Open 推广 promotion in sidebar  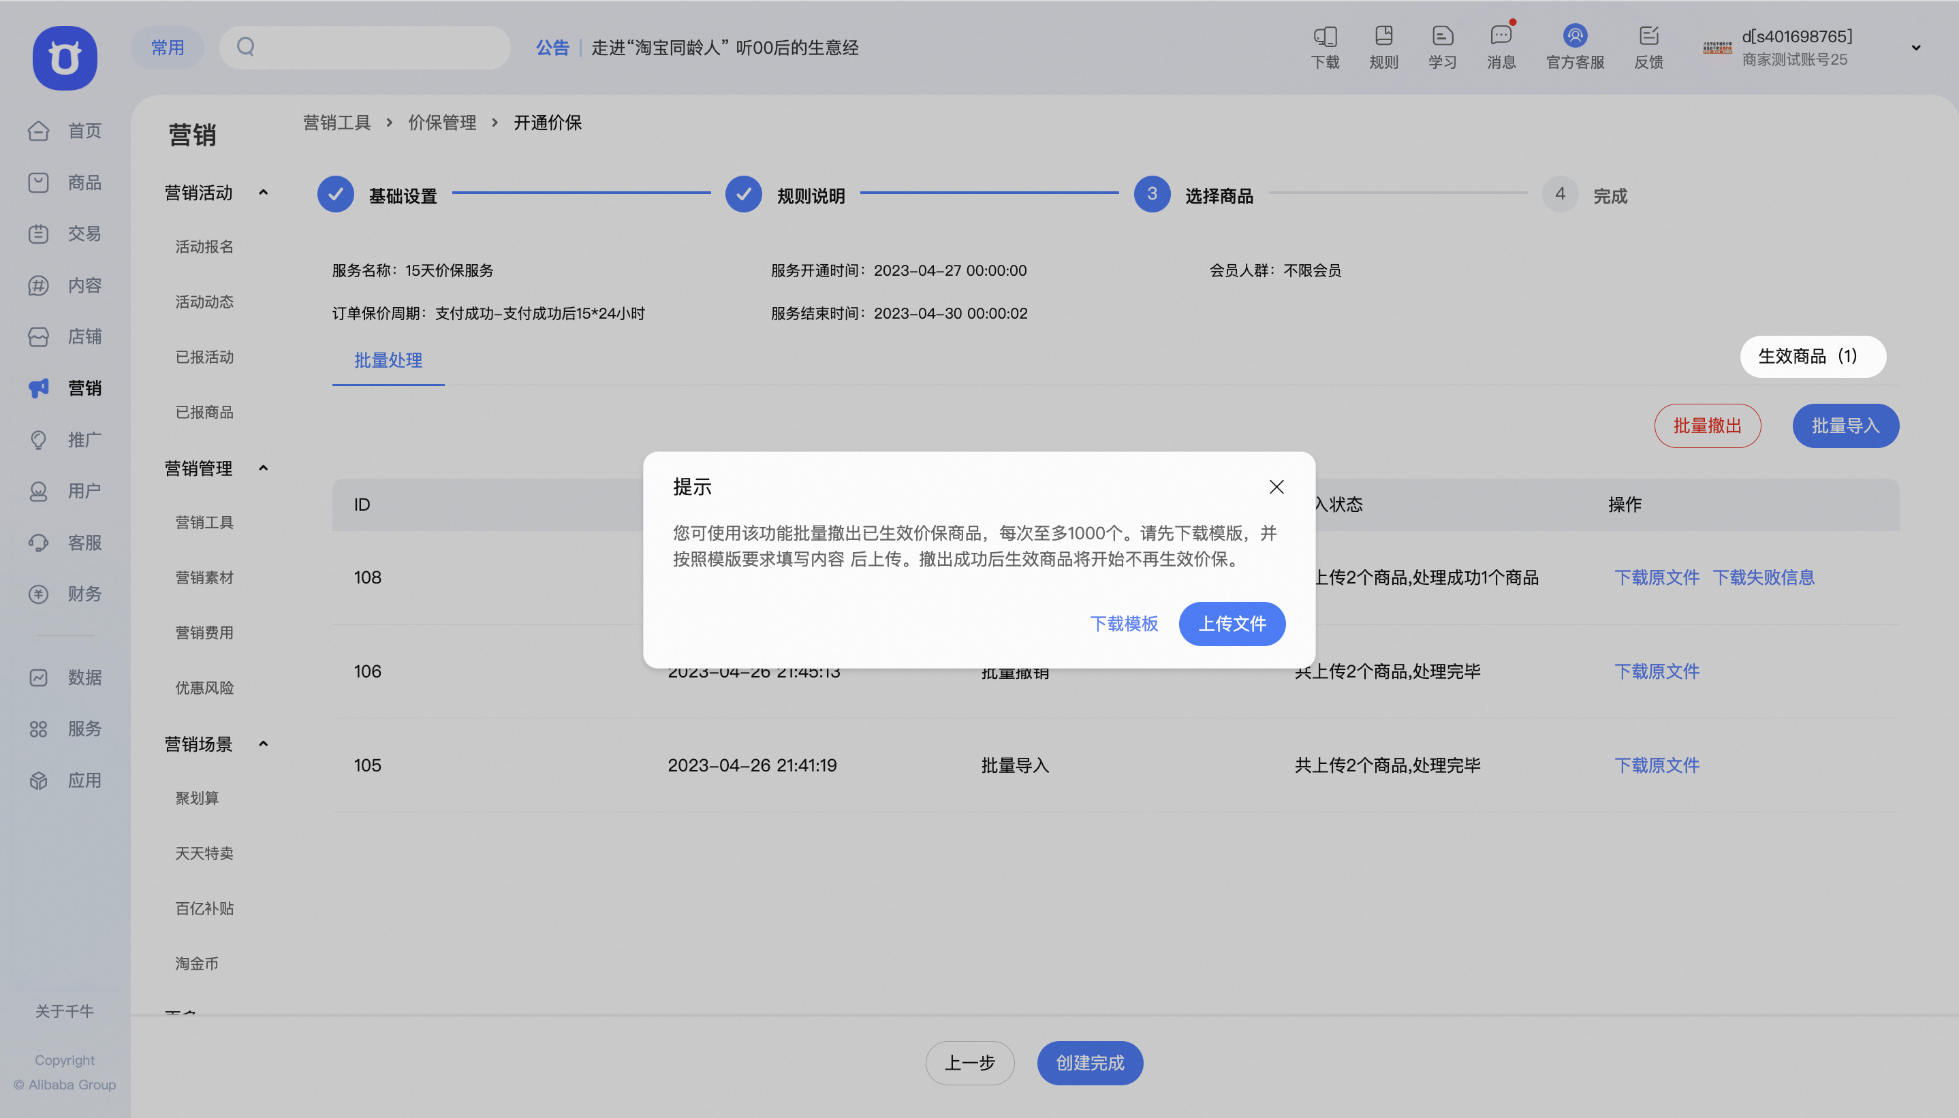point(65,439)
